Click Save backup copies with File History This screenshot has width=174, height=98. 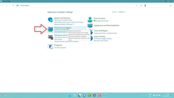69,22
